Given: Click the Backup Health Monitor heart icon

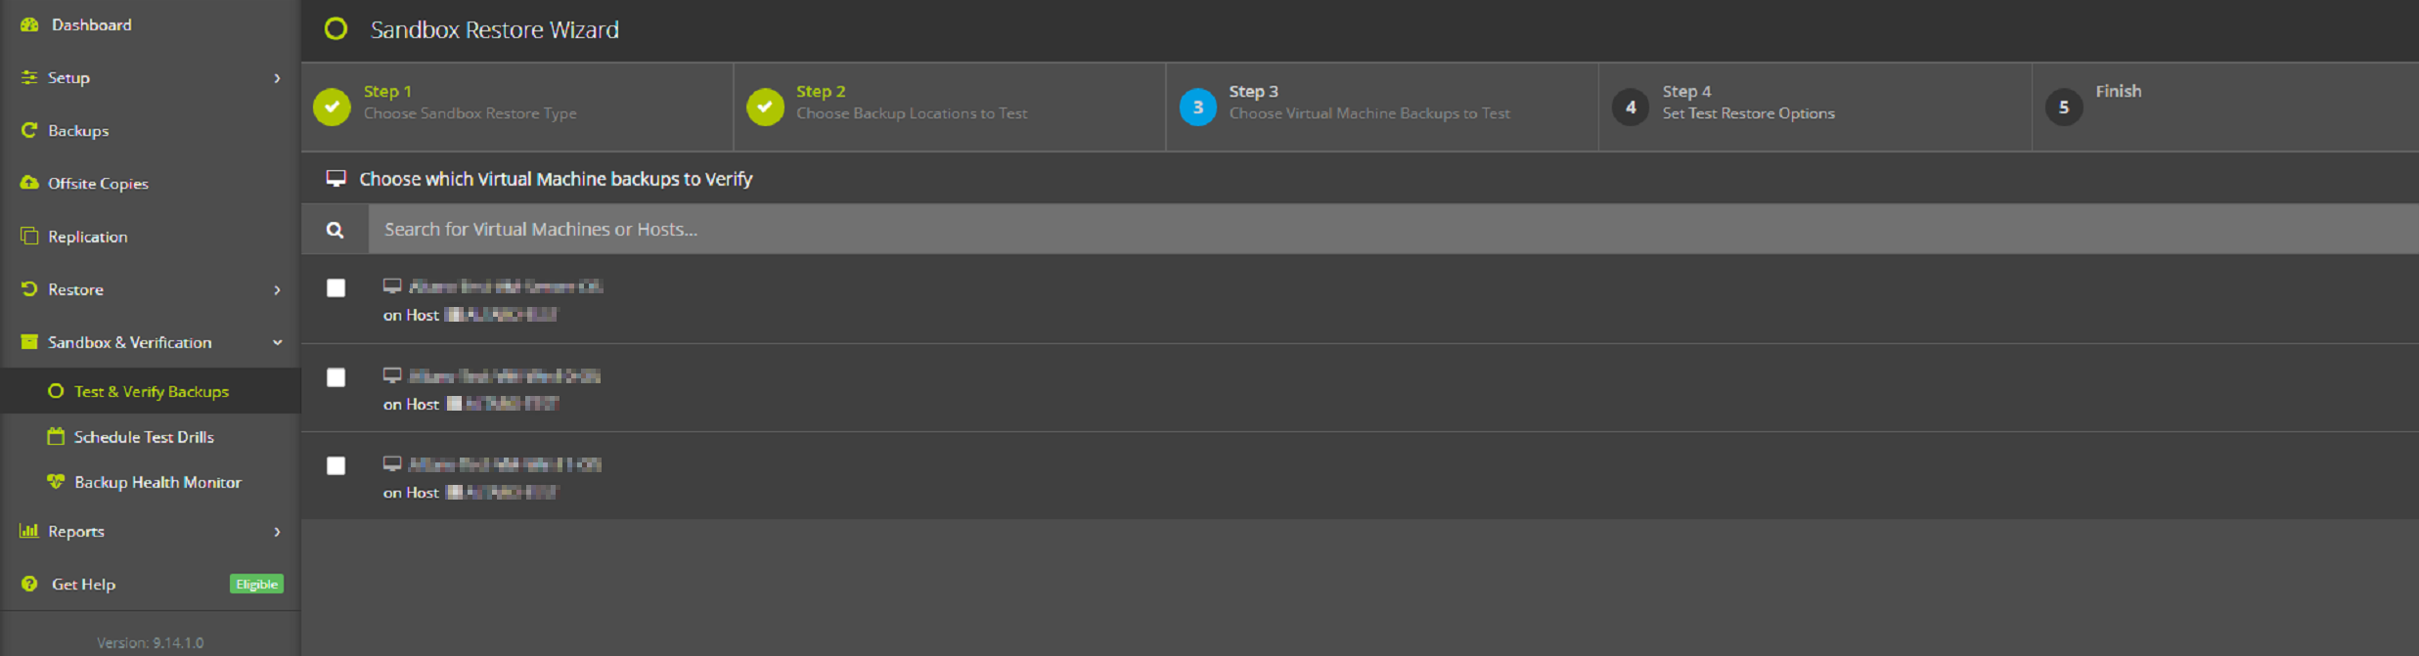Looking at the screenshot, I should pyautogui.click(x=56, y=482).
